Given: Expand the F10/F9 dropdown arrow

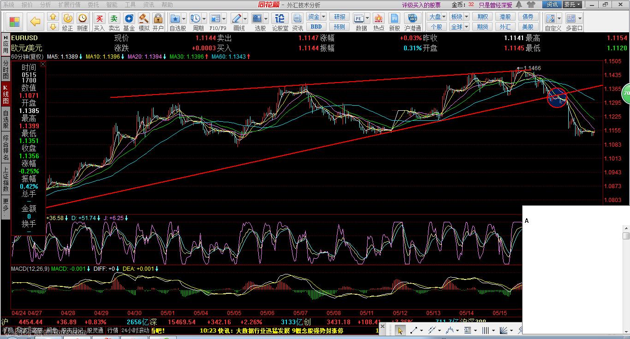Looking at the screenshot, I should (x=224, y=19).
